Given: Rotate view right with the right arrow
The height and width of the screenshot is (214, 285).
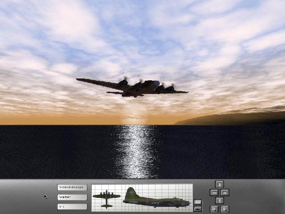Looking at the screenshot, I should tap(225, 193).
